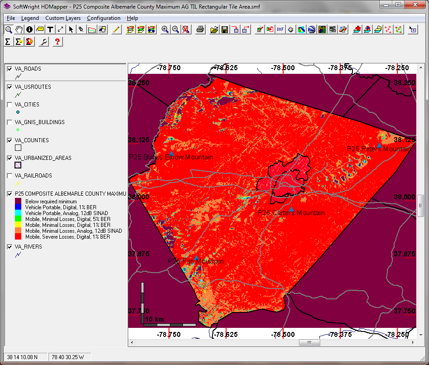This screenshot has width=429, height=365.
Task: Click the P25 Carters Mountain site marker
Action: coord(291,209)
